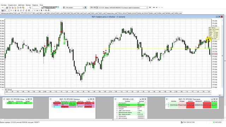Open the Система menu
The height and width of the screenshot is (127, 226).
[x=4, y=5]
